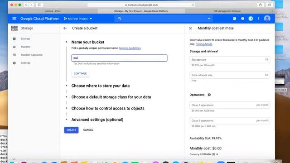This screenshot has width=290, height=163.
Task: Click the Transfer arrows icon
Action: pos(14,47)
